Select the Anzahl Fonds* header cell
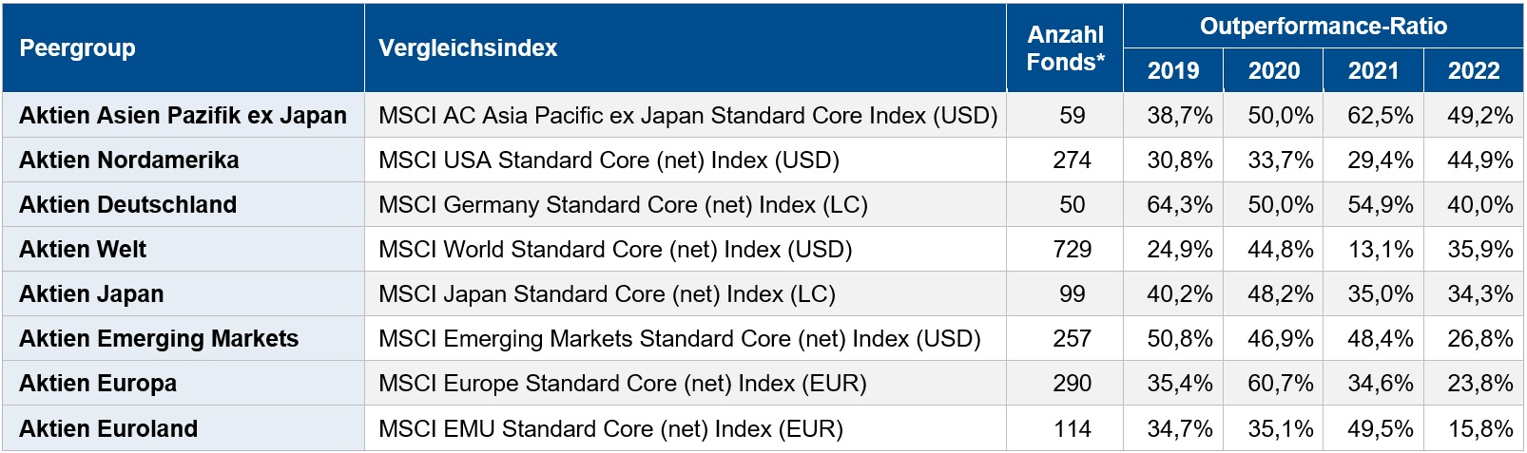1527x453 pixels. 1065,48
